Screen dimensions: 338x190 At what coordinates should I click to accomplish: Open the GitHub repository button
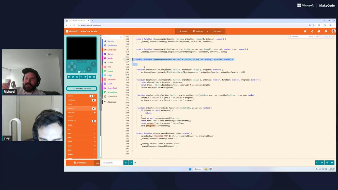click(x=130, y=163)
